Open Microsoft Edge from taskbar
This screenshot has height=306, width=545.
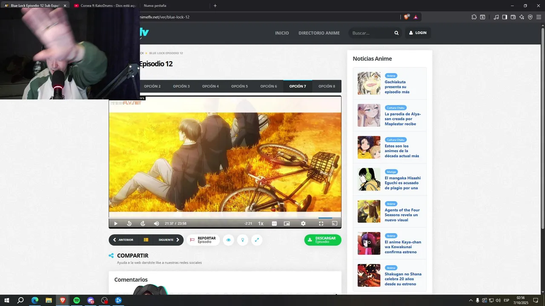(x=34, y=300)
